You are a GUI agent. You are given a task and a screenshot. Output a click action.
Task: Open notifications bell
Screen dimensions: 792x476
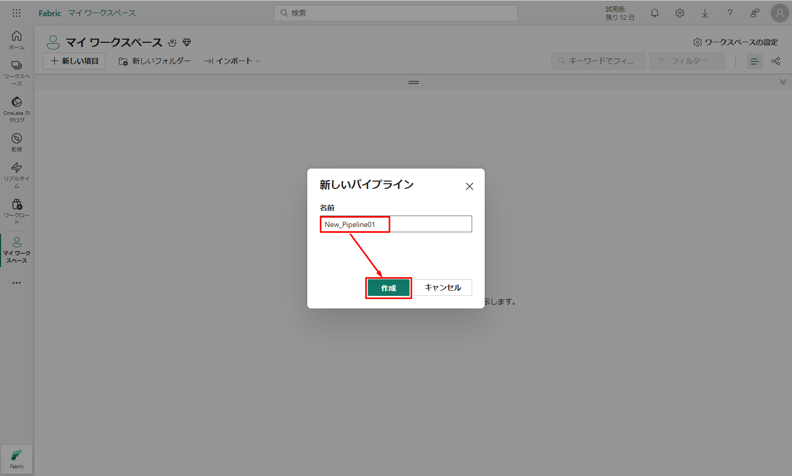point(655,13)
